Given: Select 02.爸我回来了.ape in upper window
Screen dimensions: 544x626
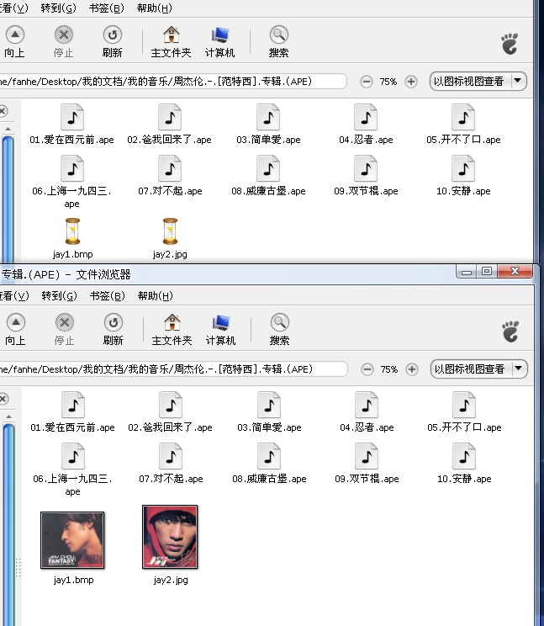Looking at the screenshot, I should tap(170, 125).
